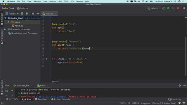This screenshot has height=105, width=187.
Task: Open Spotlight search in menu bar
Action: (x=175, y=1)
